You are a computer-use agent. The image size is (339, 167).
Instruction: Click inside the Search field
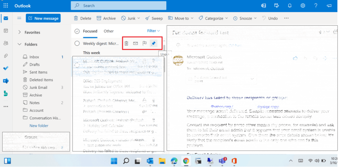click(x=118, y=5)
